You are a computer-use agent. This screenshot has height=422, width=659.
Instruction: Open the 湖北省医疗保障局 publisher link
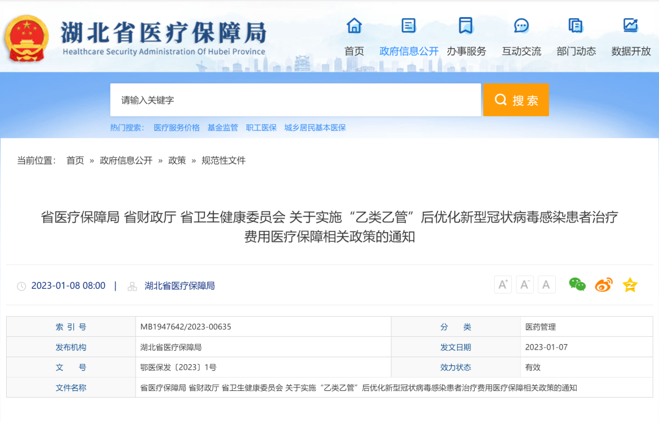tap(179, 286)
